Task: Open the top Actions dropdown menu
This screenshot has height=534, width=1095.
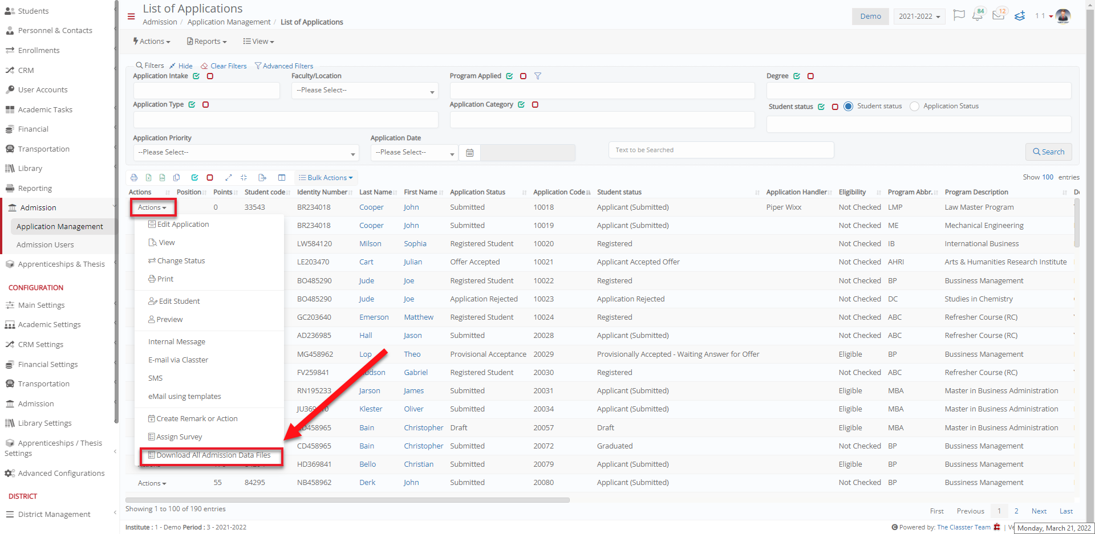Action: tap(152, 41)
